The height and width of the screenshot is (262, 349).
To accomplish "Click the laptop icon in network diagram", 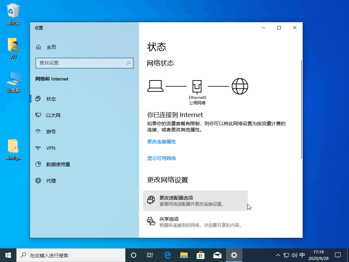I will point(155,86).
